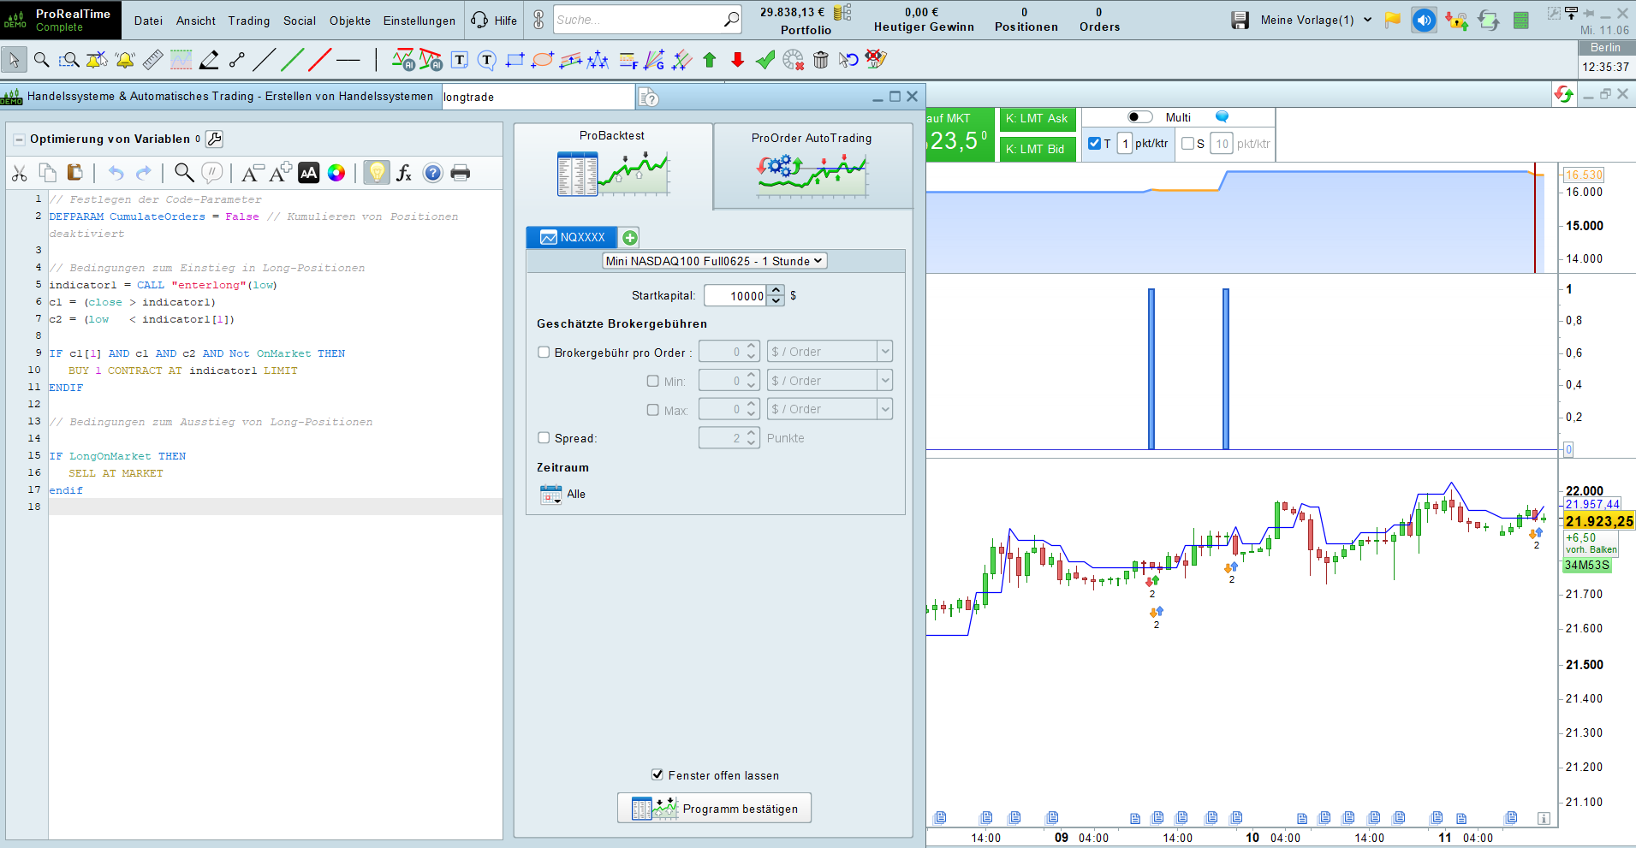Pick the ruler measurement tool
This screenshot has width=1636, height=848.
coord(152,60)
